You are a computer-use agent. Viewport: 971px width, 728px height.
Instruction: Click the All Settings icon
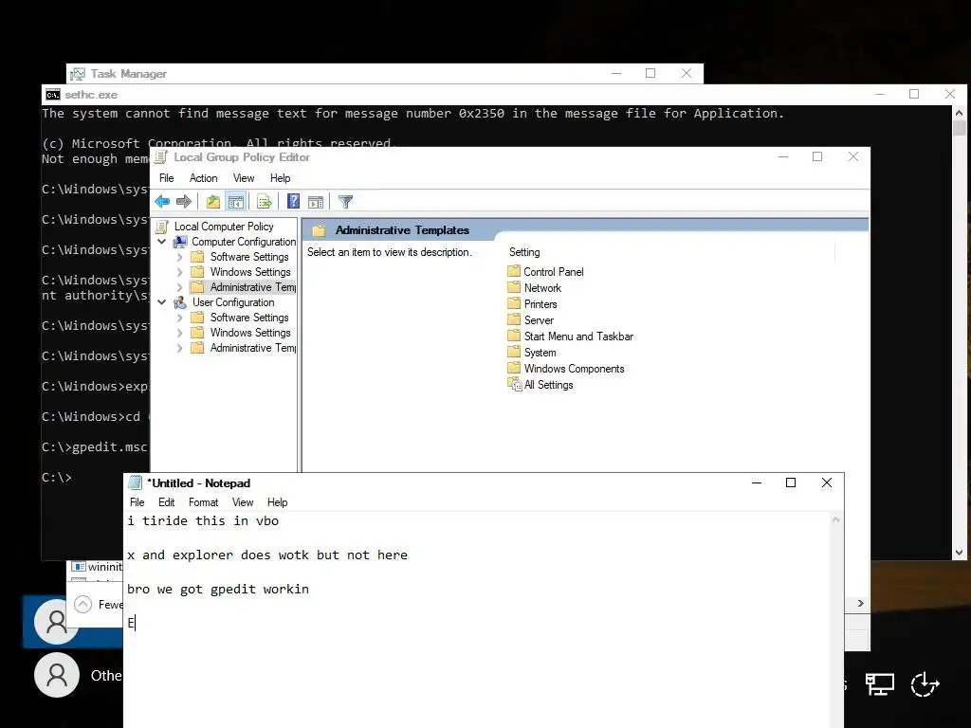515,385
